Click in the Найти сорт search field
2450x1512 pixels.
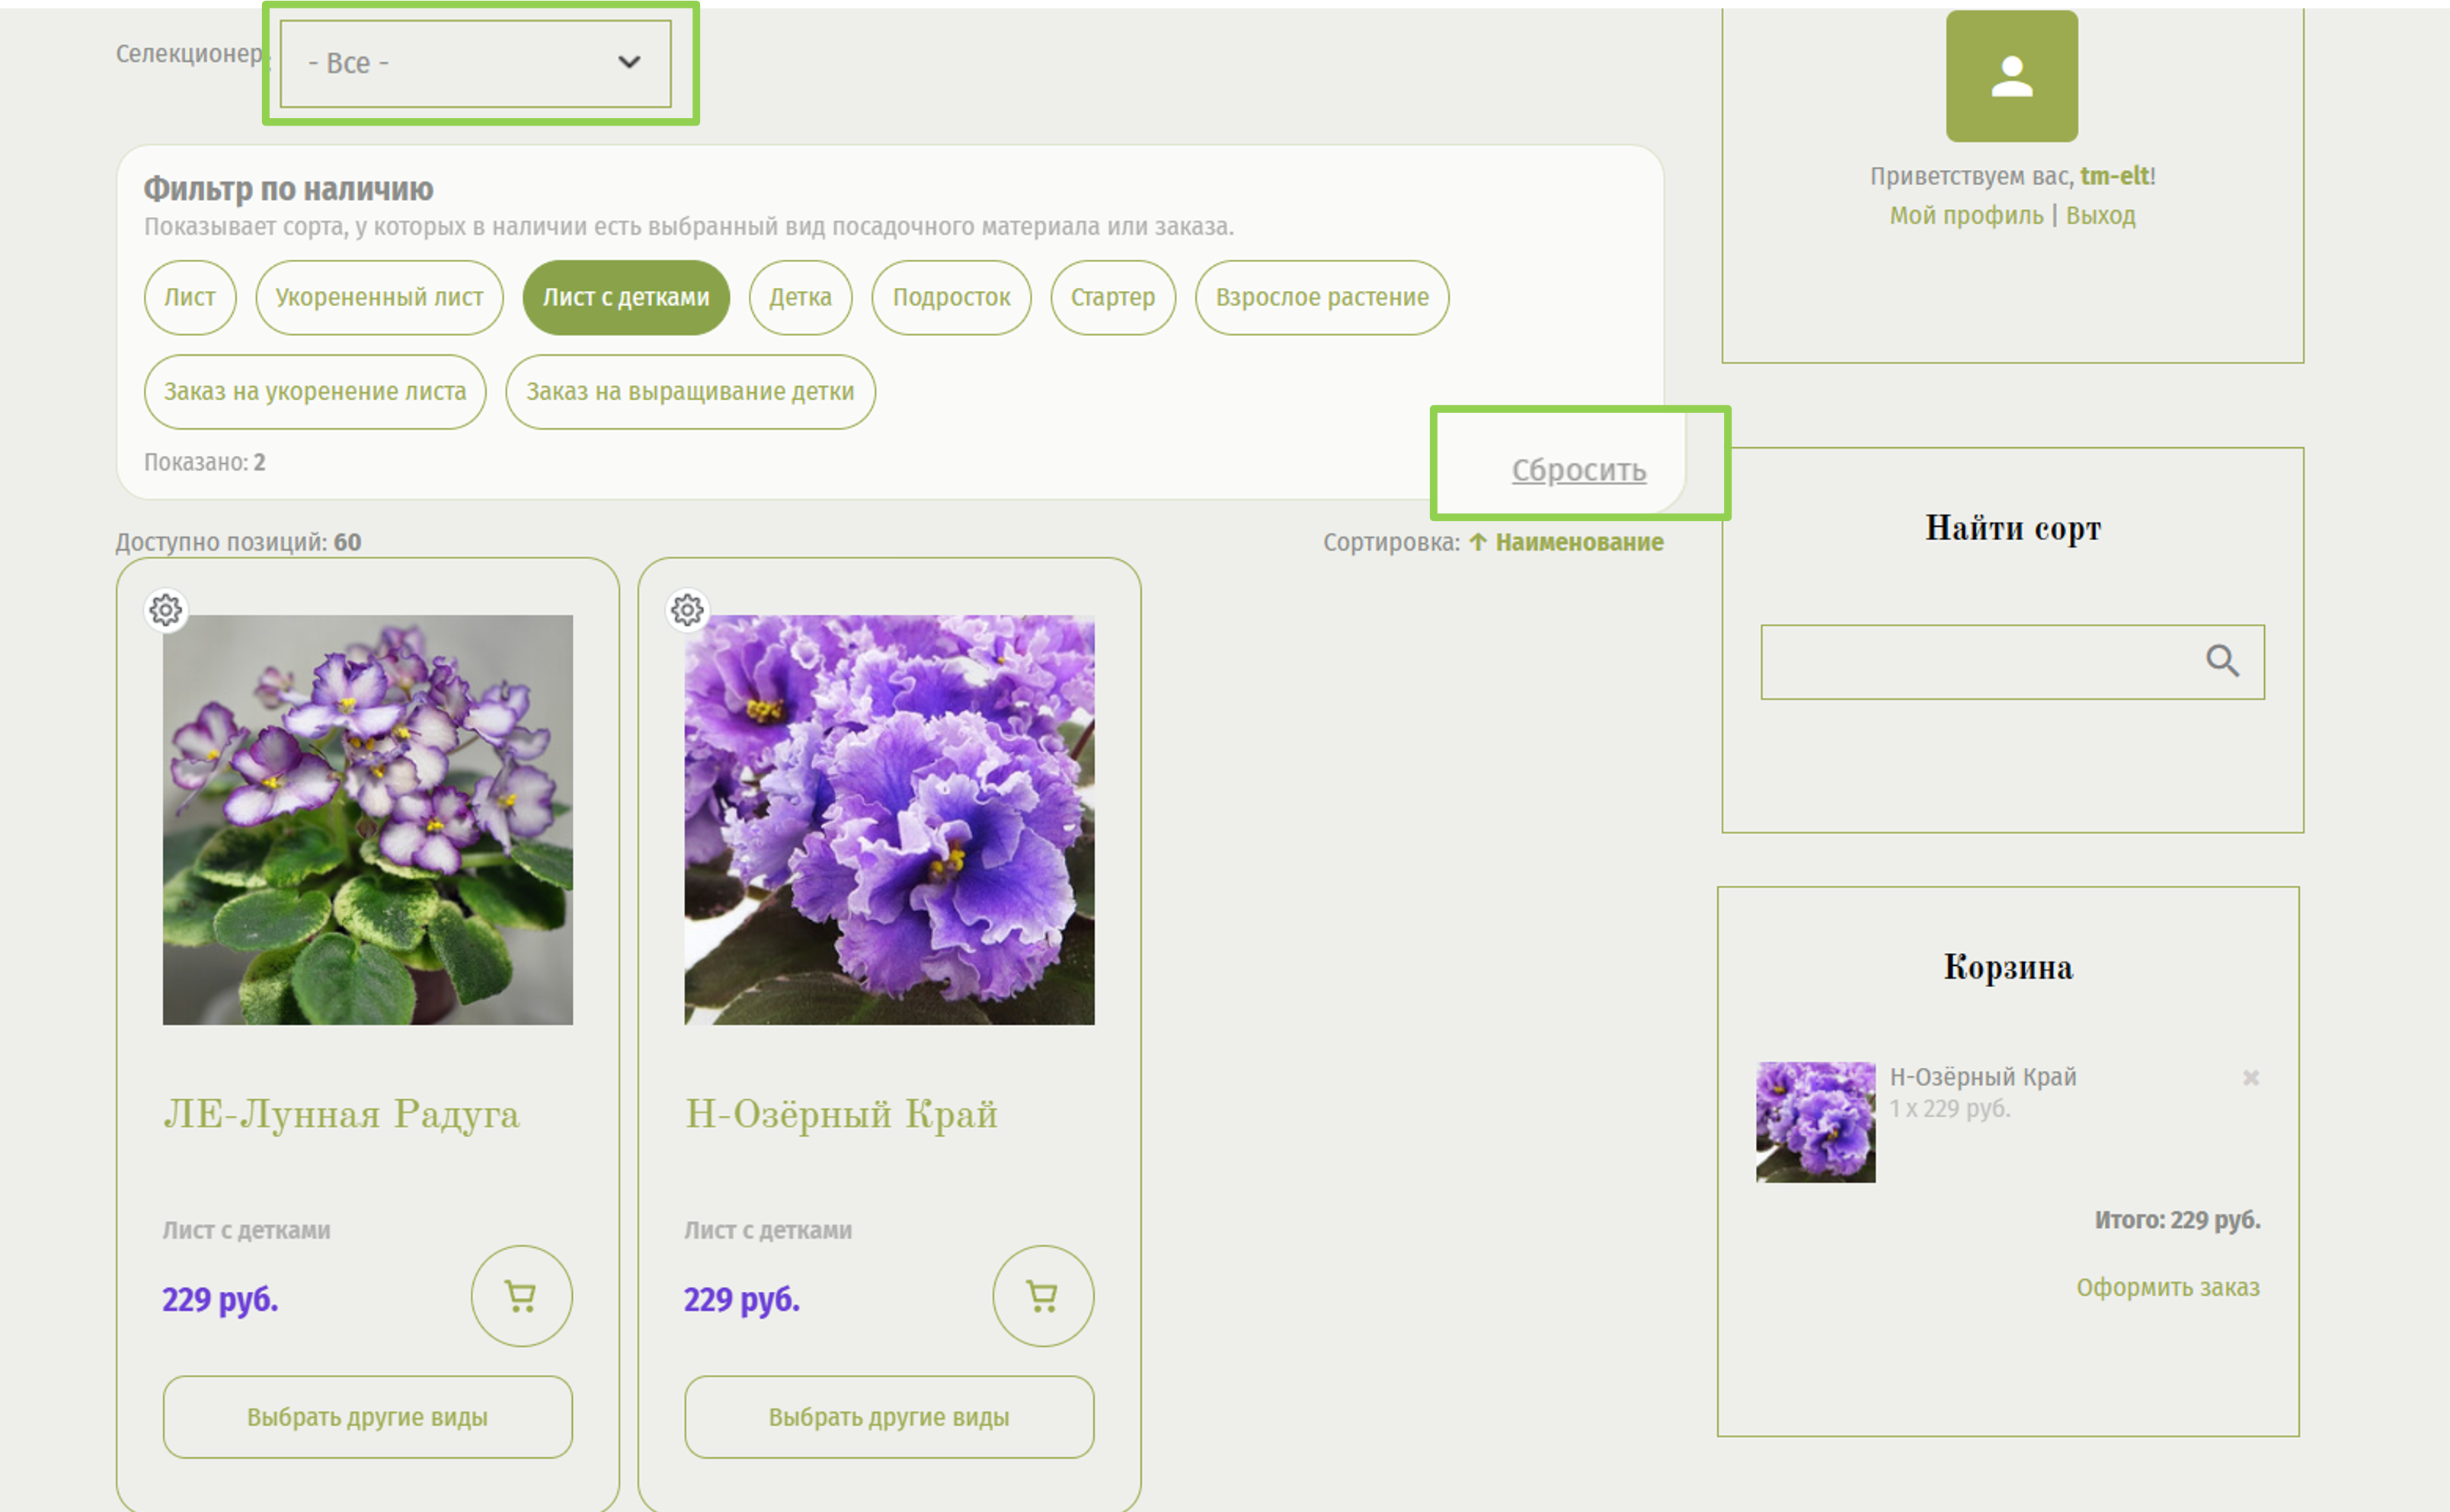pos(1975,661)
